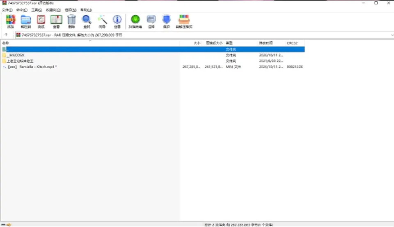The height and width of the screenshot is (227, 394).
Task: Open the File (文件) menu
Action: pyautogui.click(x=7, y=10)
